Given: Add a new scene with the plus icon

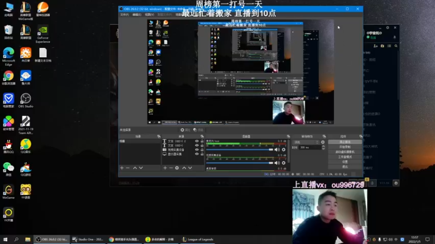Looking at the screenshot, I should click(122, 168).
